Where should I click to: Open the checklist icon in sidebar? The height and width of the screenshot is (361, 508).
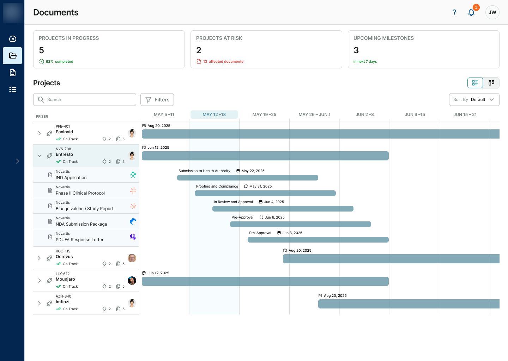click(x=13, y=90)
